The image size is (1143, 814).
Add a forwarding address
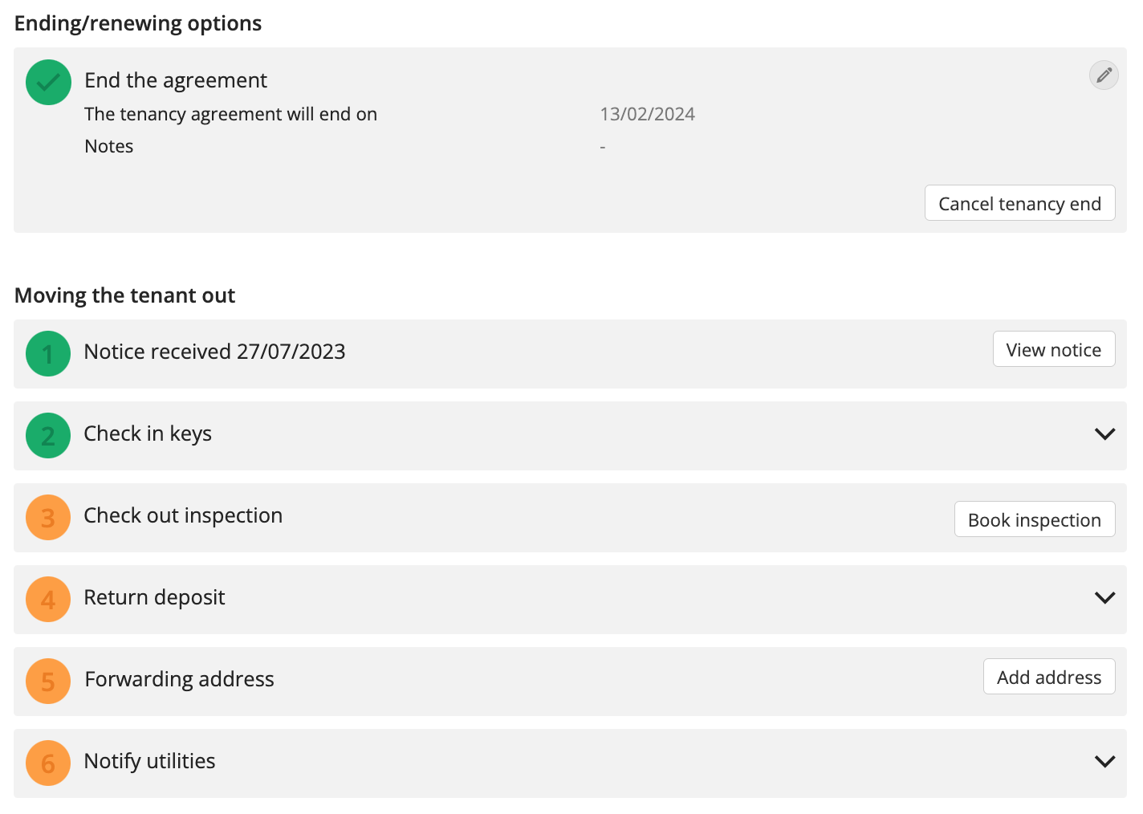click(x=1049, y=677)
